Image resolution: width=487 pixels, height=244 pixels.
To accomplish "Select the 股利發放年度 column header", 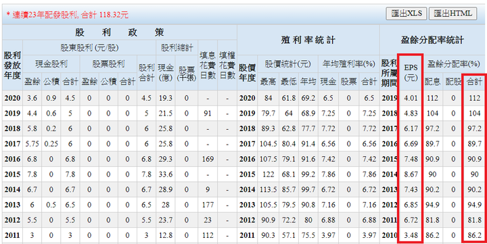I will click(x=12, y=65).
